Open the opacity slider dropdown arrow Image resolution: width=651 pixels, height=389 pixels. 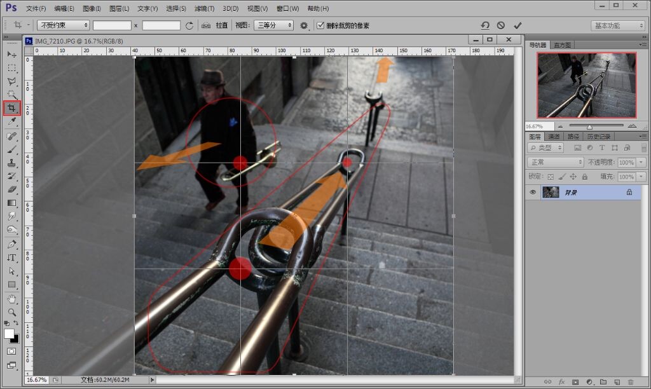click(x=641, y=162)
